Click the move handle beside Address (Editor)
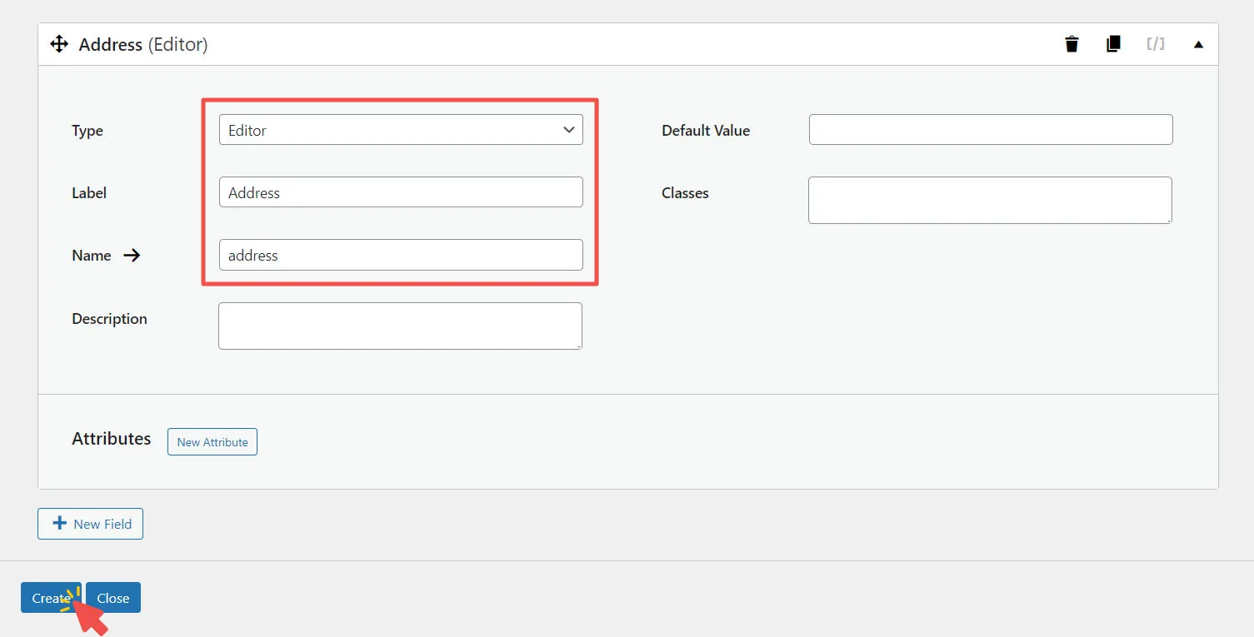The width and height of the screenshot is (1254, 637). click(x=58, y=43)
